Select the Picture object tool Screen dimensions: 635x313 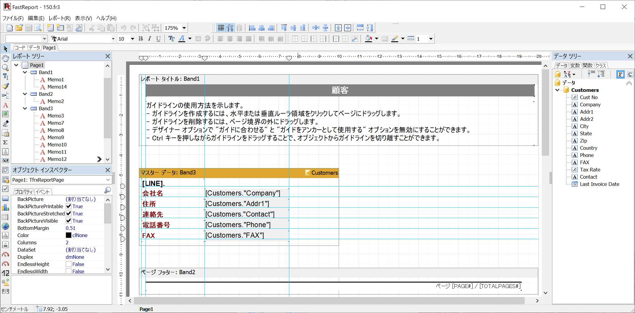(x=5, y=114)
